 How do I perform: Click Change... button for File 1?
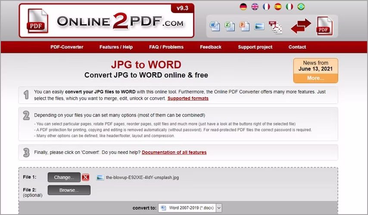pos(64,177)
